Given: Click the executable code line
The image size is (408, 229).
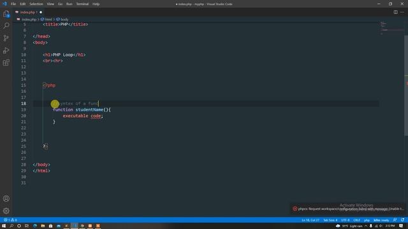Looking at the screenshot, I should point(83,116).
